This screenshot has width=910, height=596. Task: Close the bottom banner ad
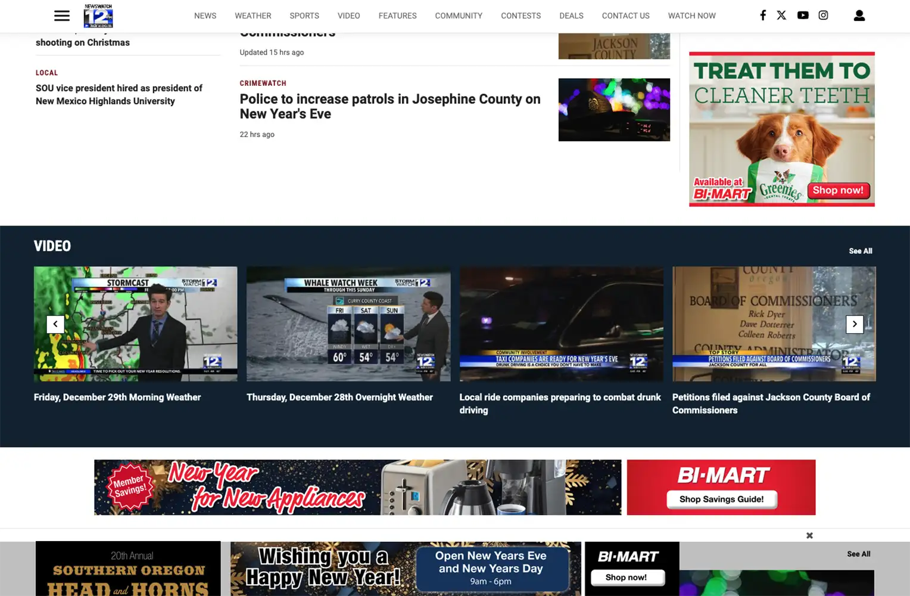[809, 535]
